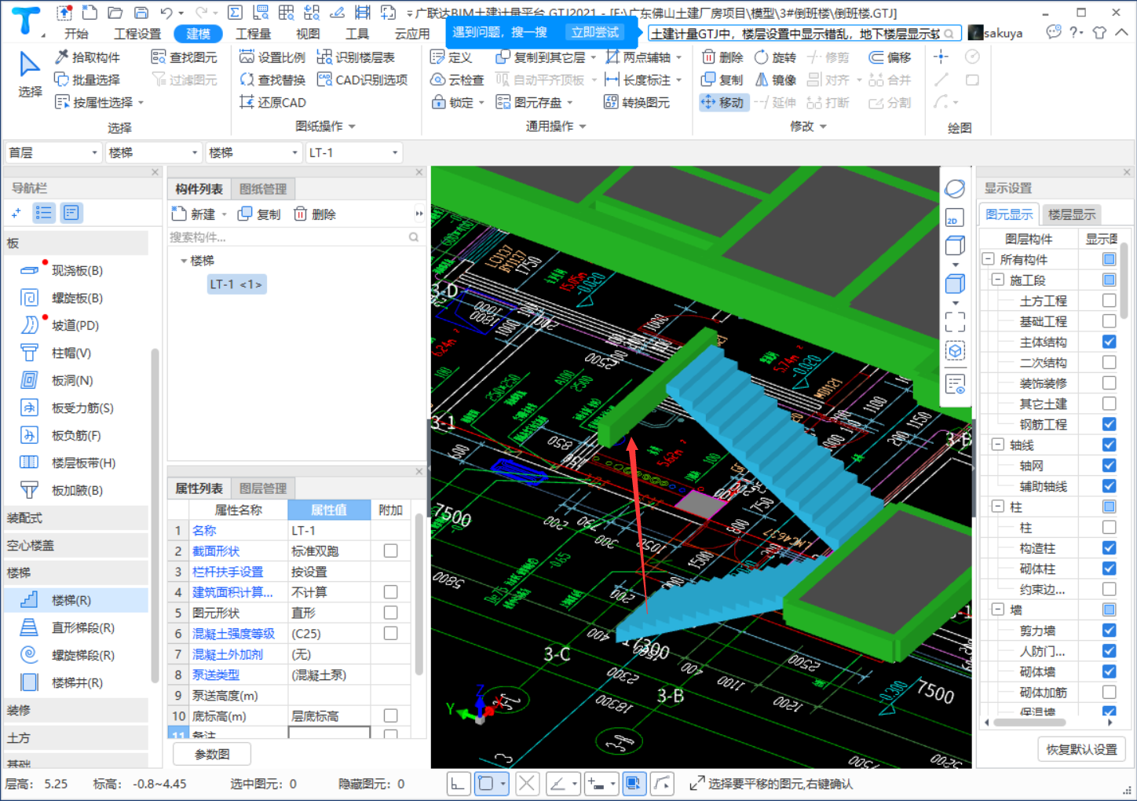Click the 设置比例 set scale tool

click(272, 57)
